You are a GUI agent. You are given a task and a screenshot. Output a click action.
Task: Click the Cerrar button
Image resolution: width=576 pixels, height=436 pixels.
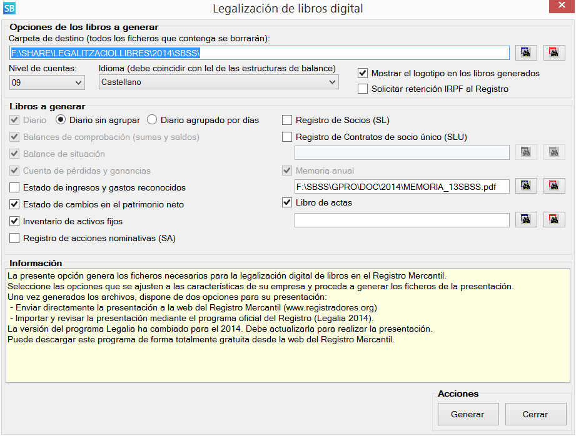(x=535, y=414)
